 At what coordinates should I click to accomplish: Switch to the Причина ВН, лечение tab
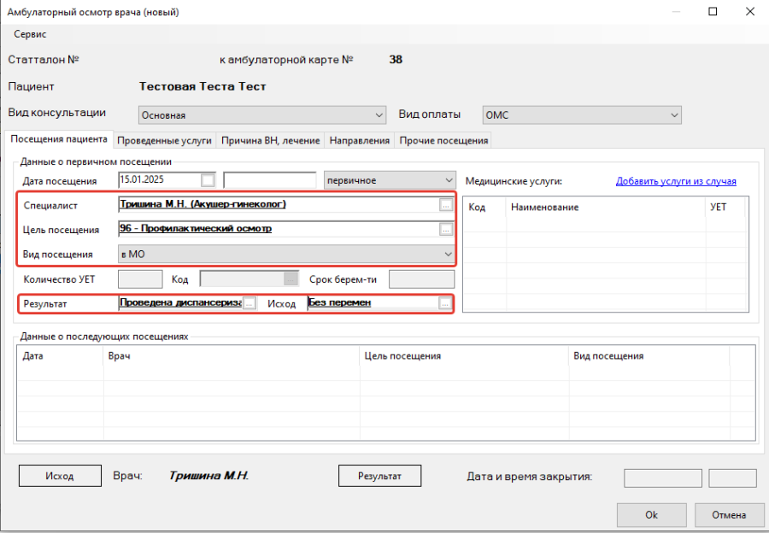coord(271,140)
